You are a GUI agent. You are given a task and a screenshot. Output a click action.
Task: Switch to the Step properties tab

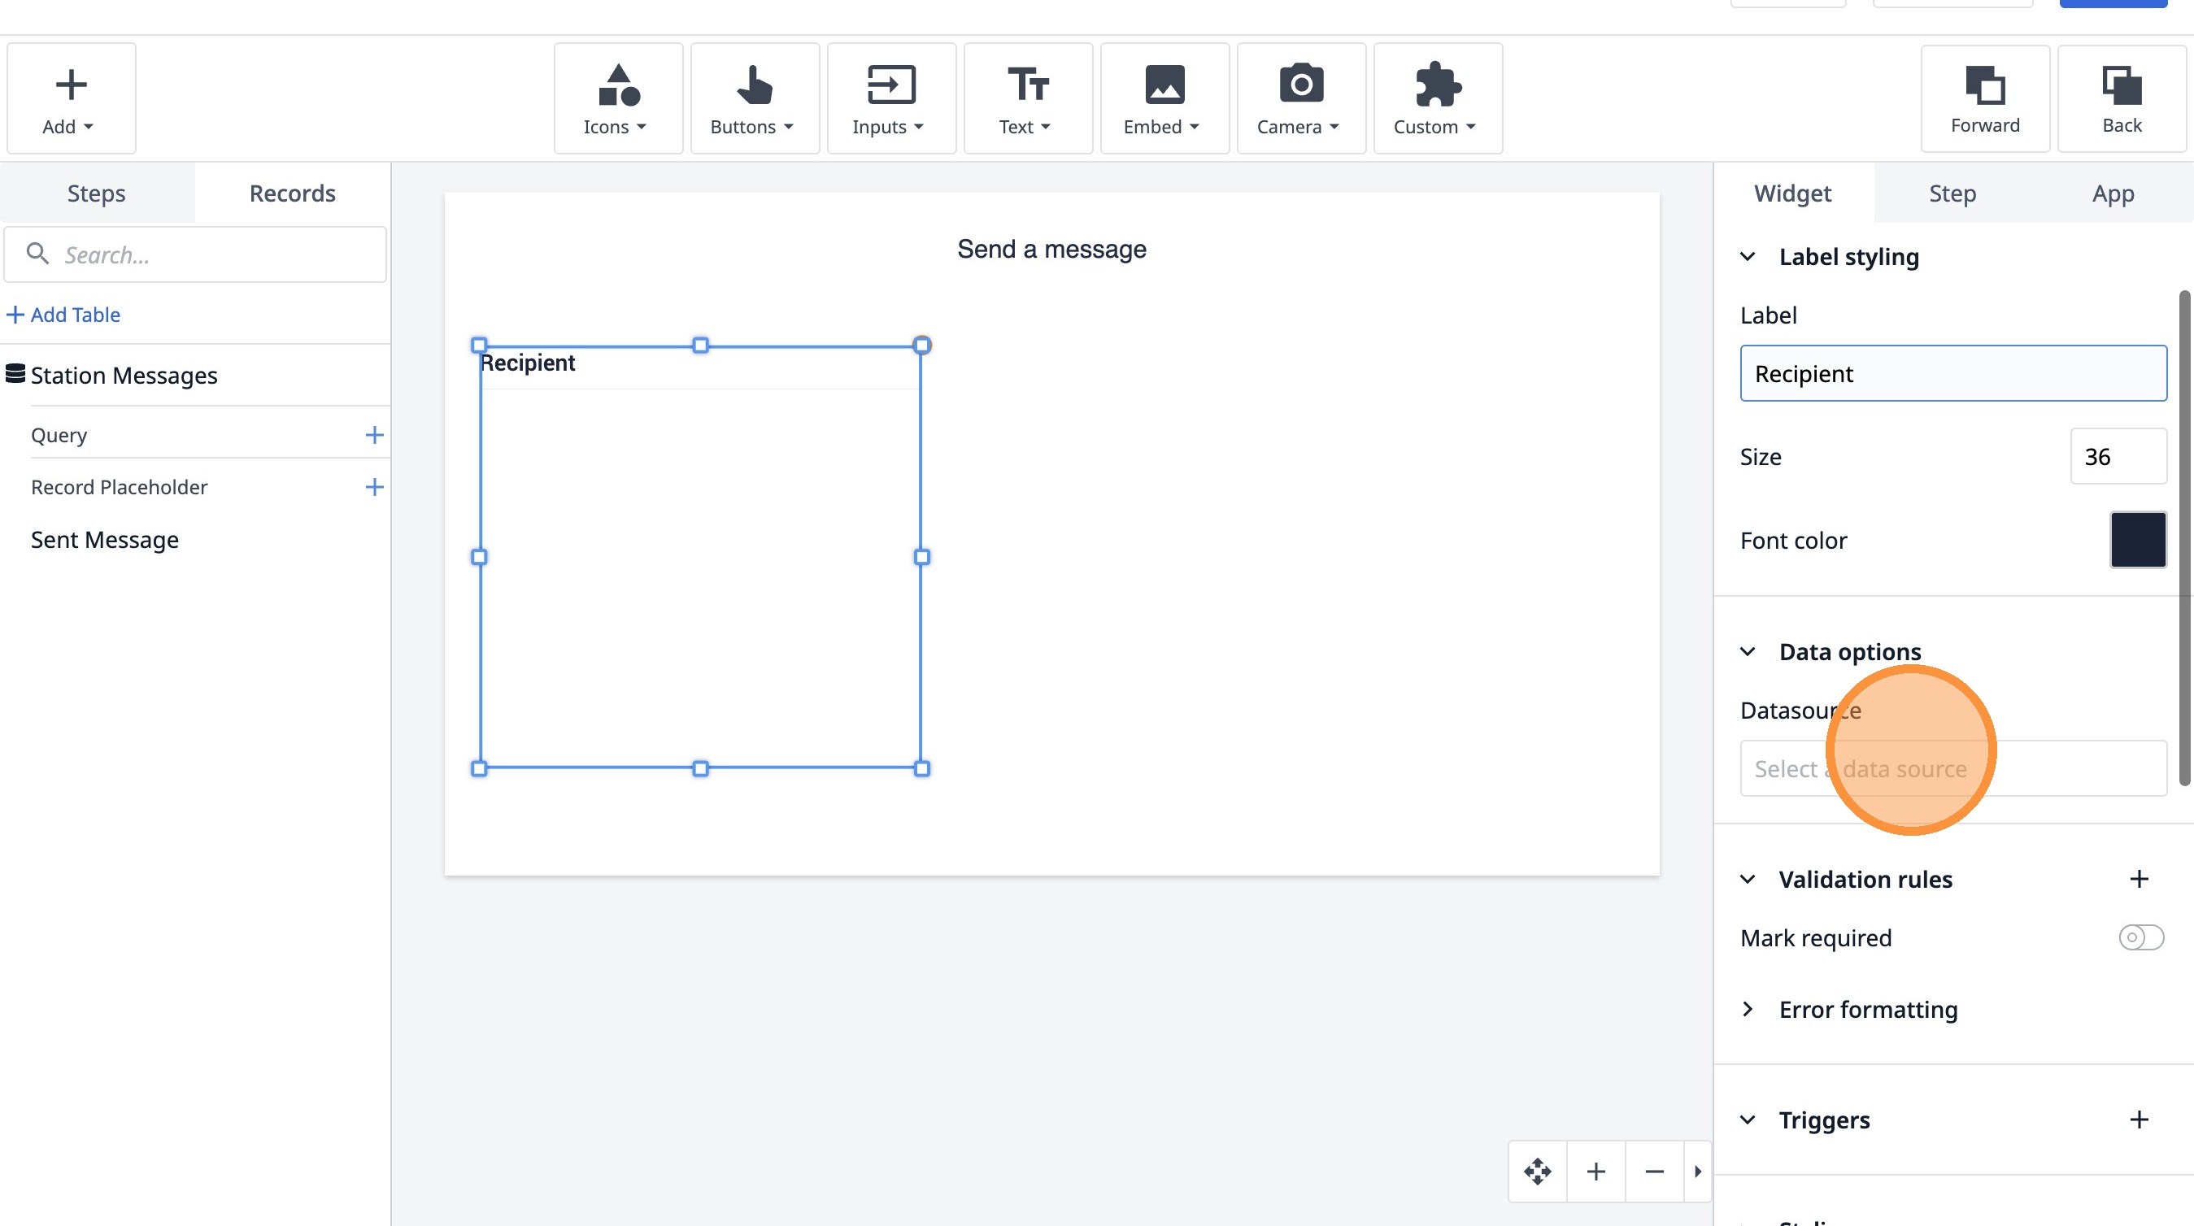pos(1952,193)
